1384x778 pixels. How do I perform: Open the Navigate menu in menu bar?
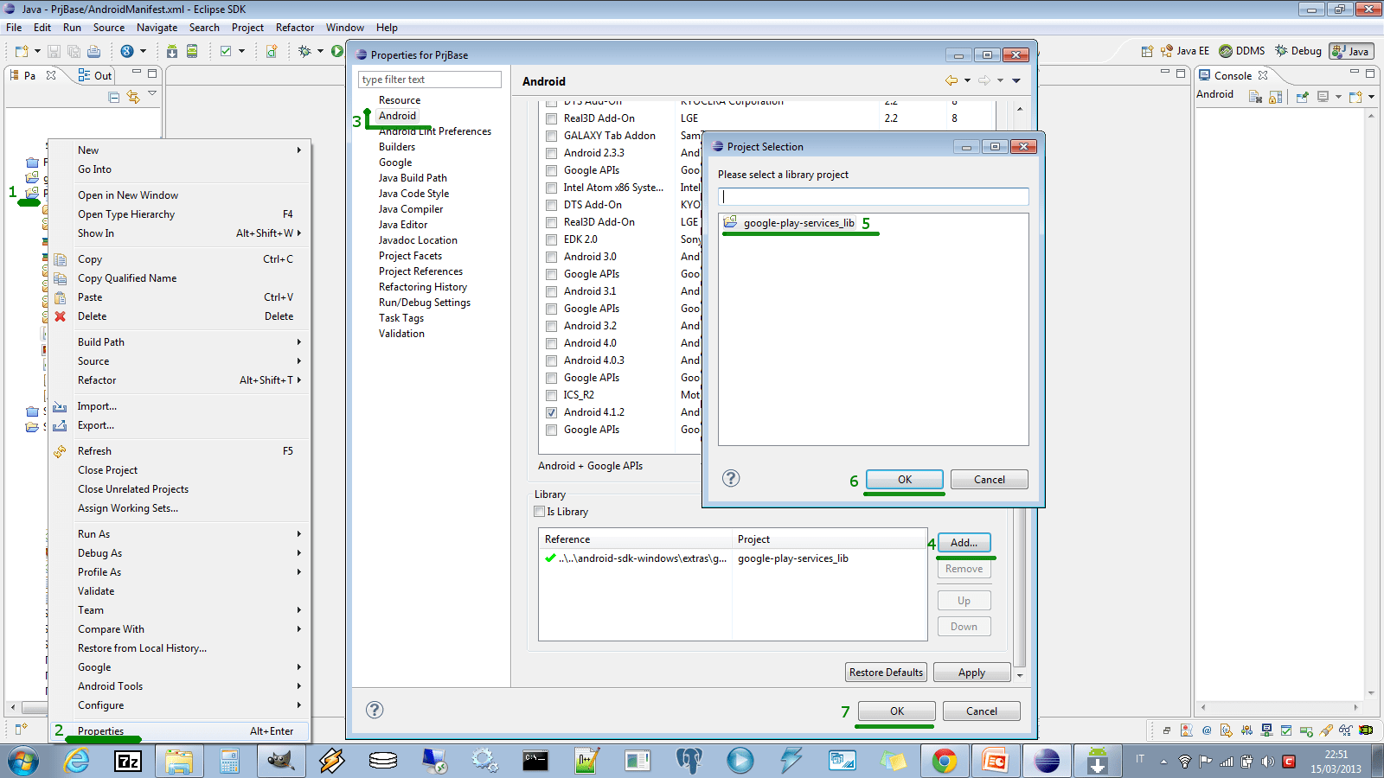[157, 28]
